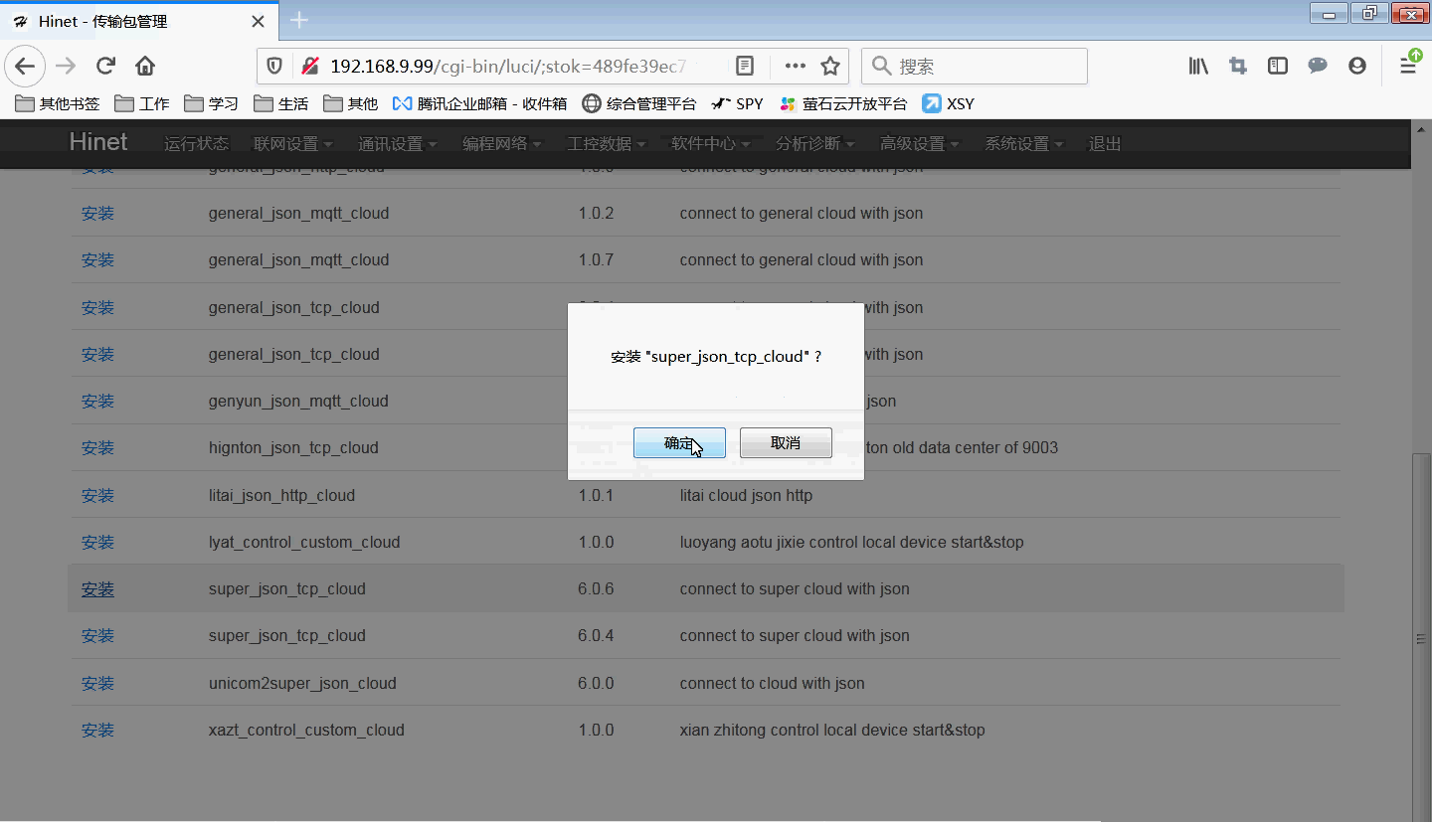The width and height of the screenshot is (1432, 822).
Task: Open Firefox account avatar icon
Action: tap(1357, 67)
